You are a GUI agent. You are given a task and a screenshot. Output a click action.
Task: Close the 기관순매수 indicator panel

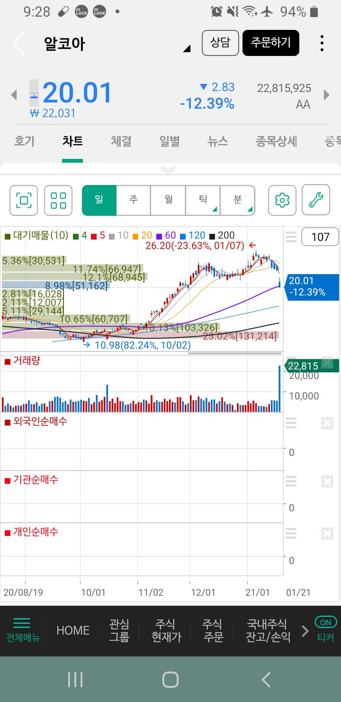point(327,481)
